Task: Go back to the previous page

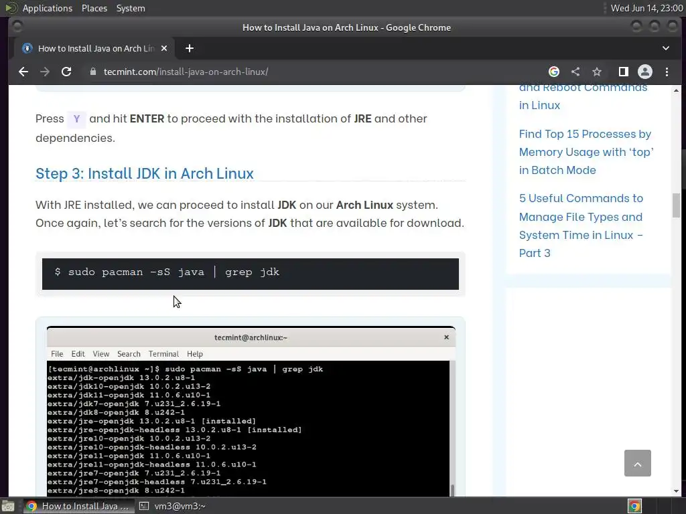Action: click(23, 72)
